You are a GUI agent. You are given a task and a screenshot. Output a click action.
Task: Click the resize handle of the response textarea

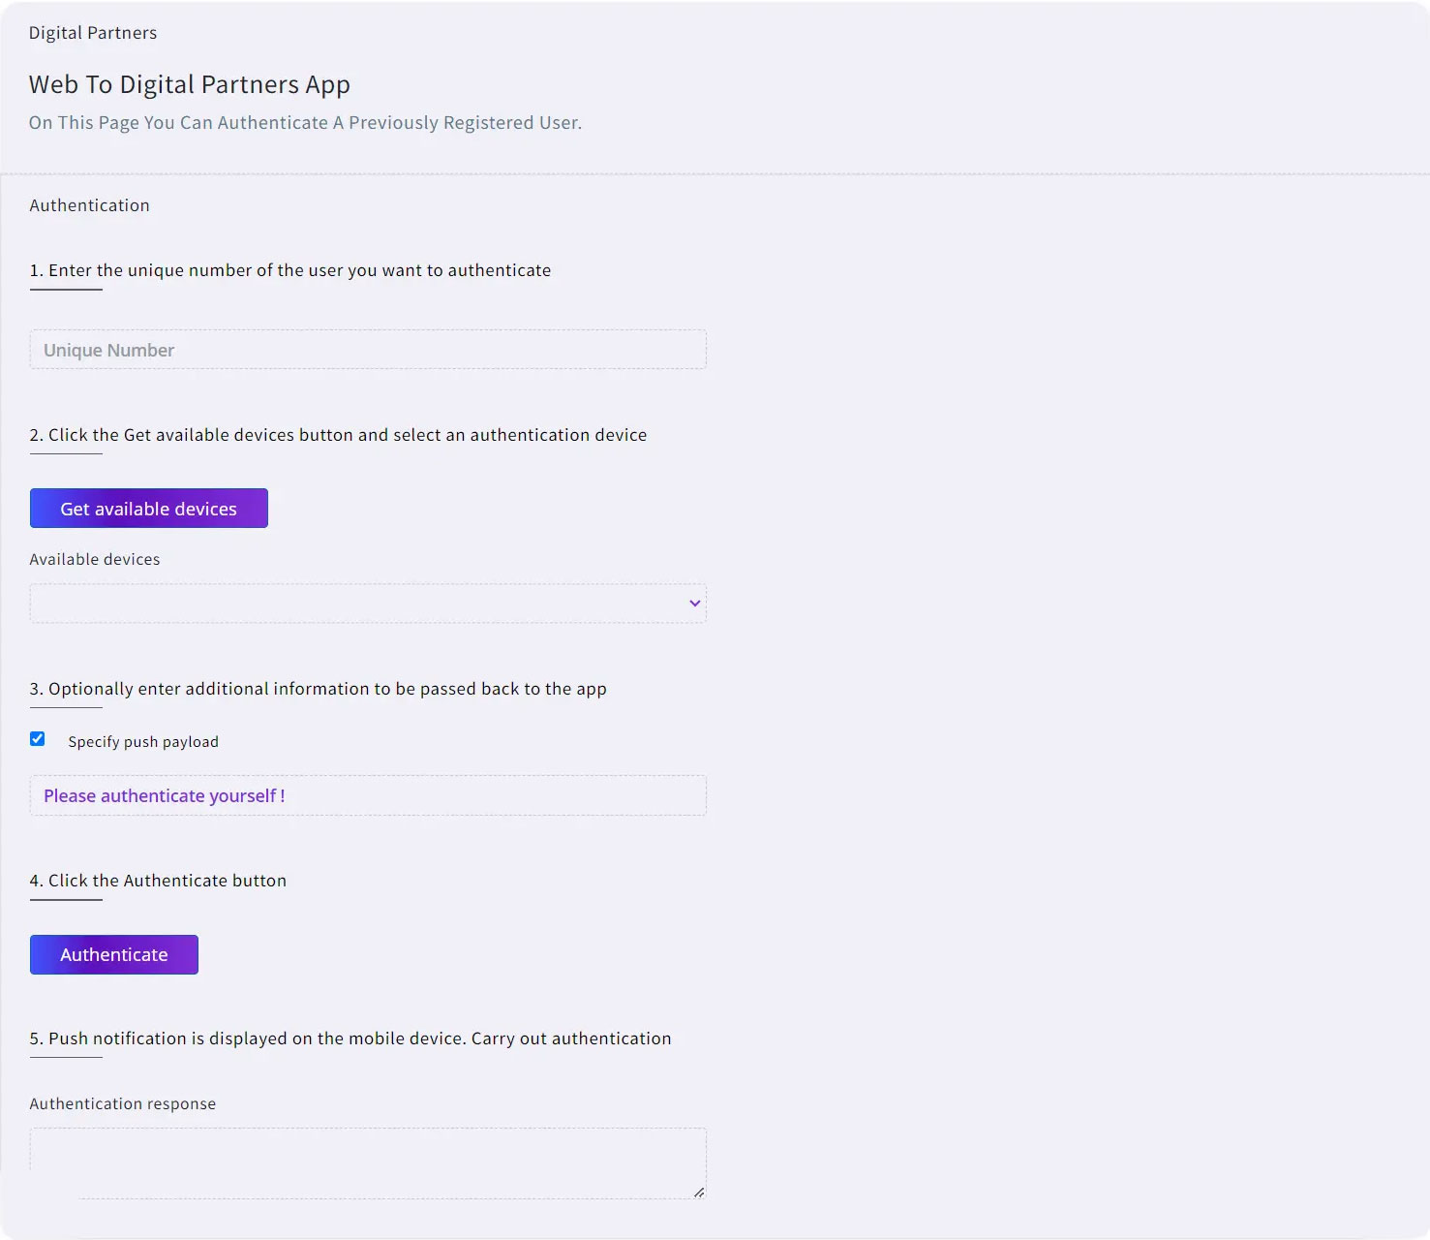pyautogui.click(x=699, y=1193)
